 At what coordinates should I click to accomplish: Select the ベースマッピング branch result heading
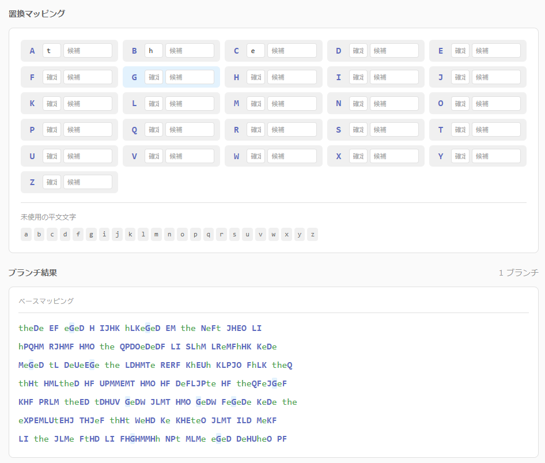pyautogui.click(x=46, y=301)
